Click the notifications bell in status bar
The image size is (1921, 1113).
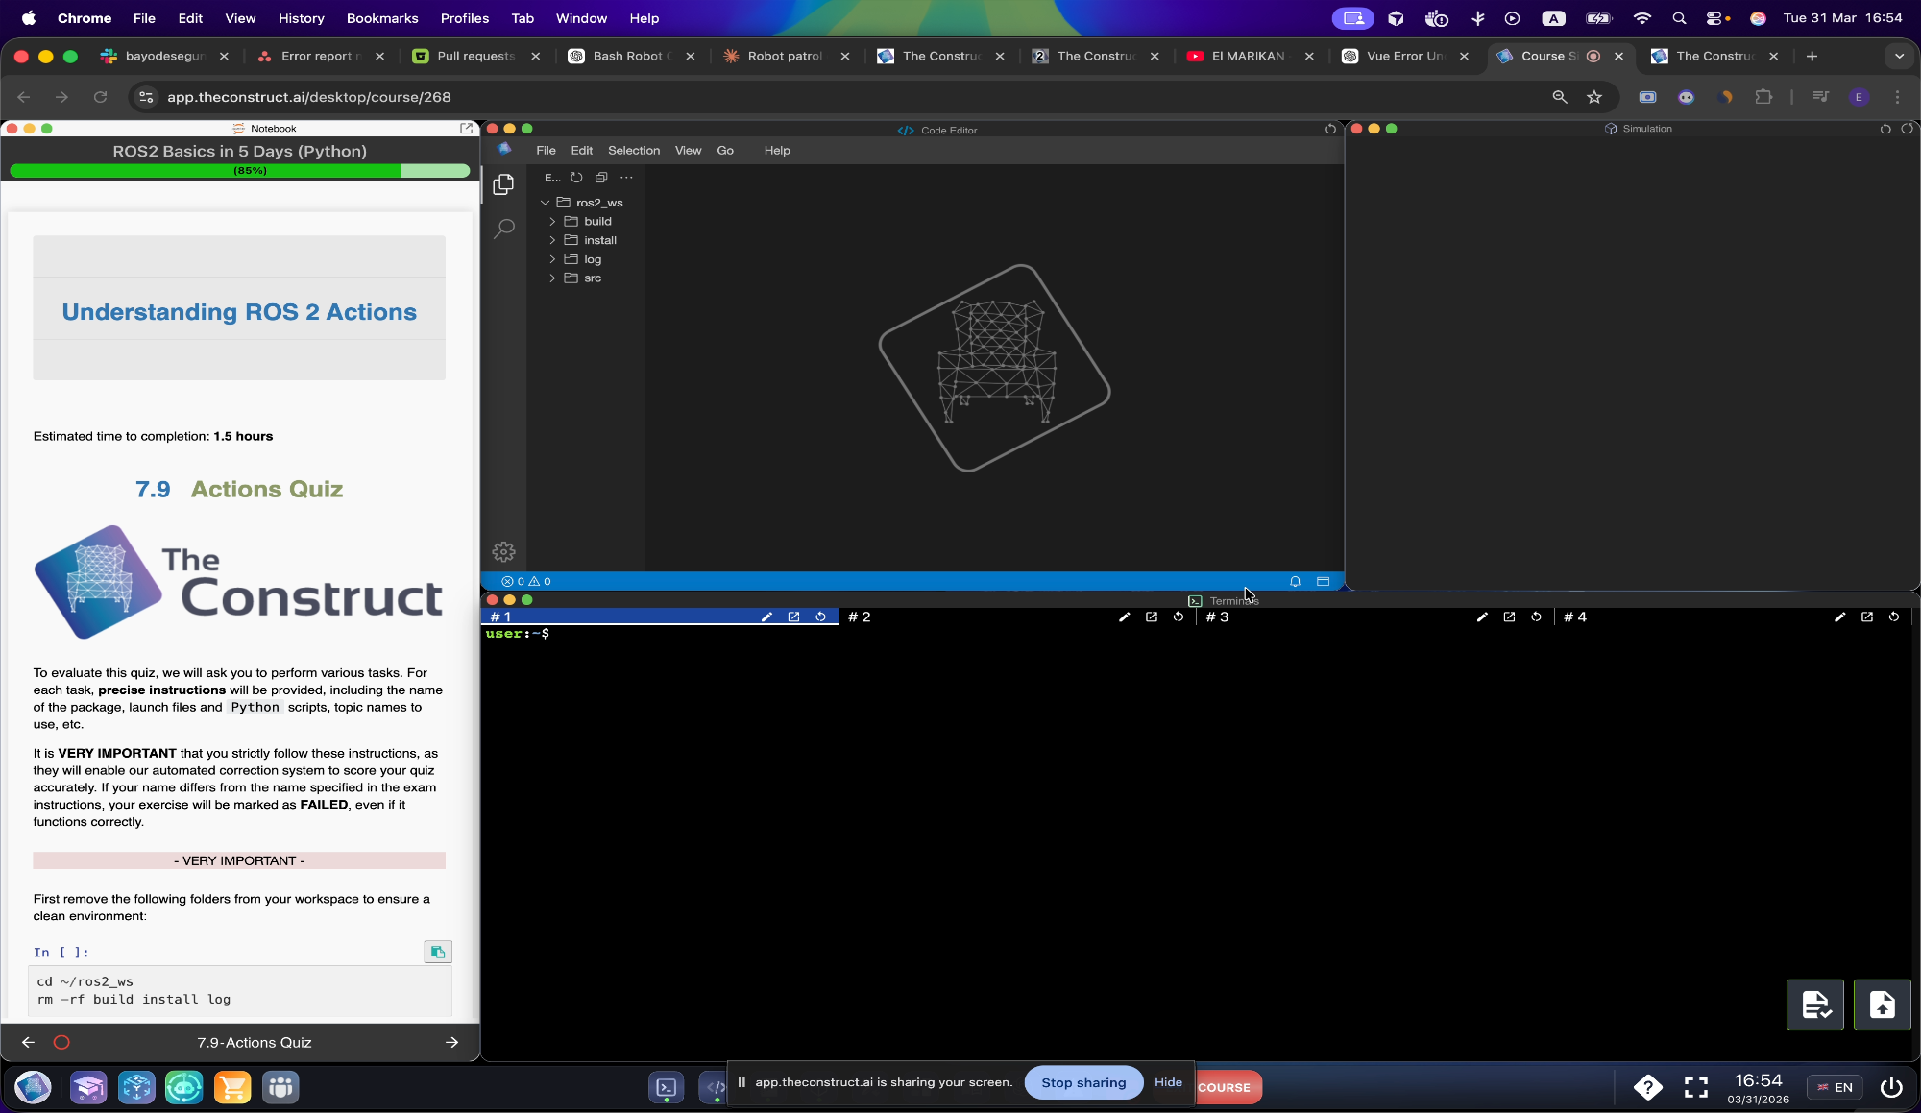click(x=1295, y=581)
